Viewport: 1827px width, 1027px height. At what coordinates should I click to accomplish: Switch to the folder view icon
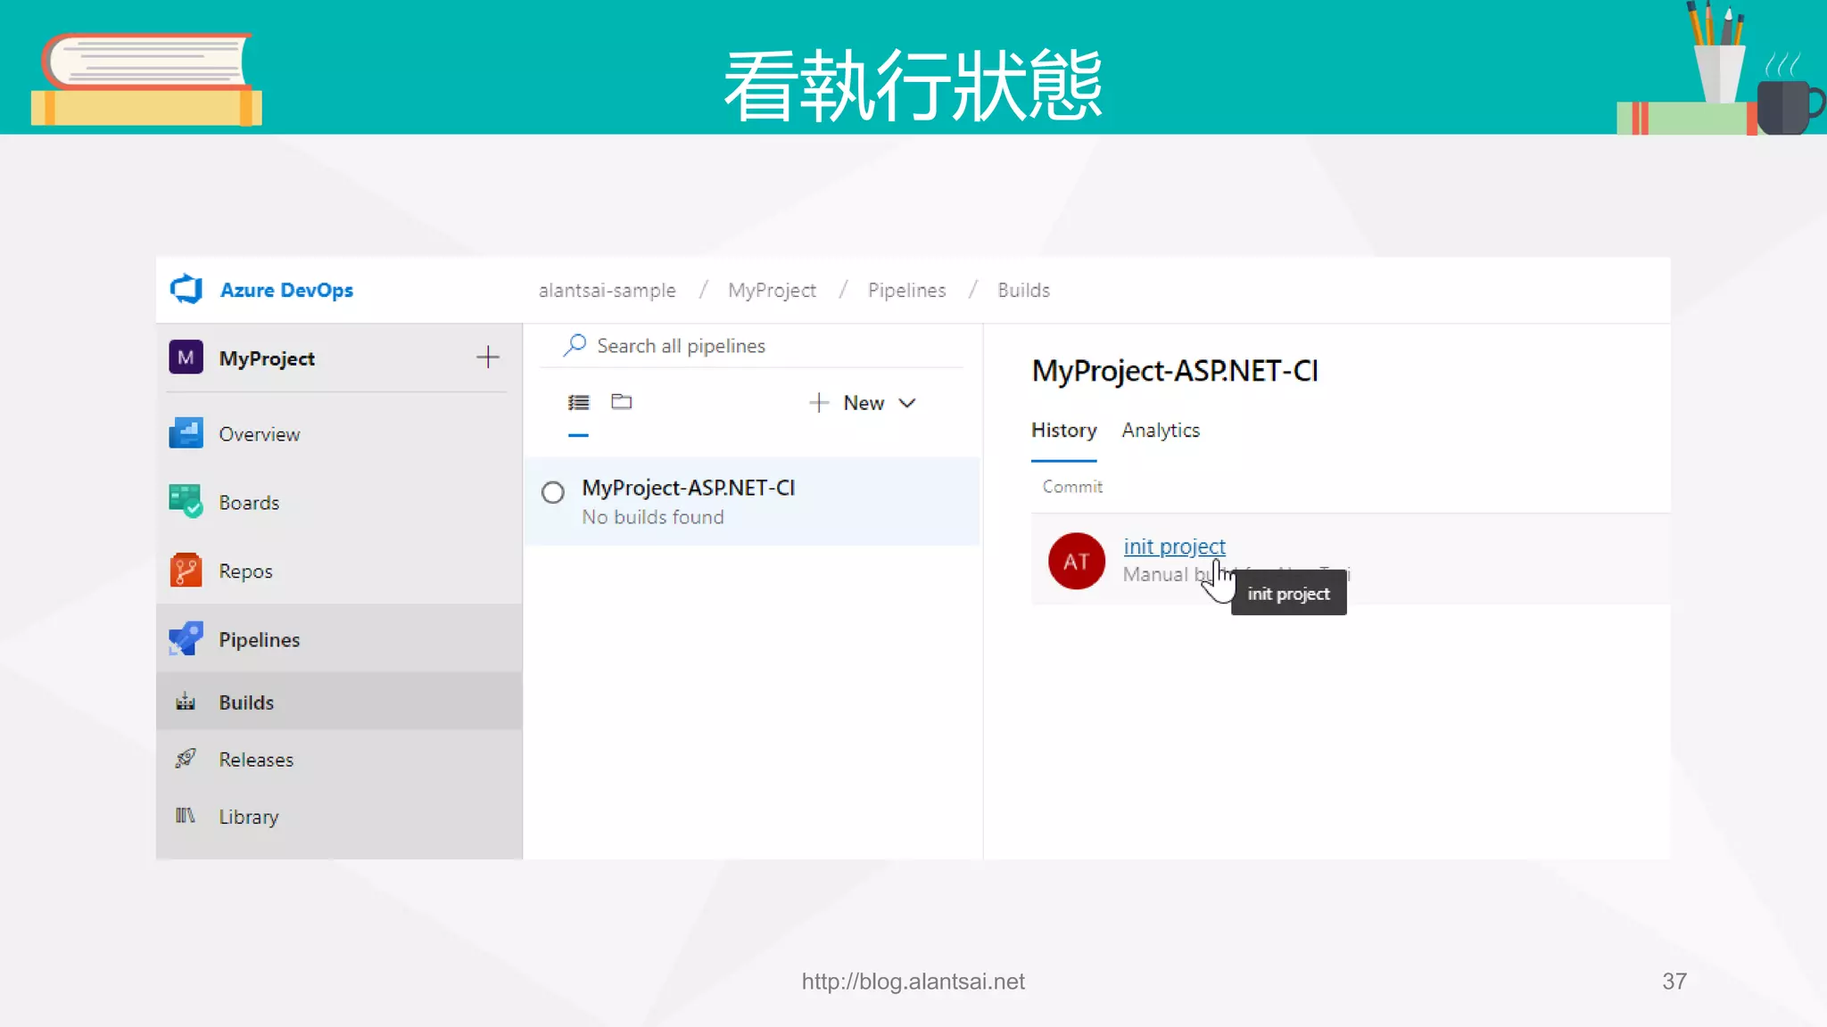point(622,401)
